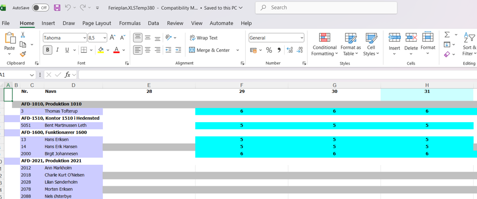Select cell with Thomas Tofterup
The image size is (477, 199).
pyautogui.click(x=73, y=111)
